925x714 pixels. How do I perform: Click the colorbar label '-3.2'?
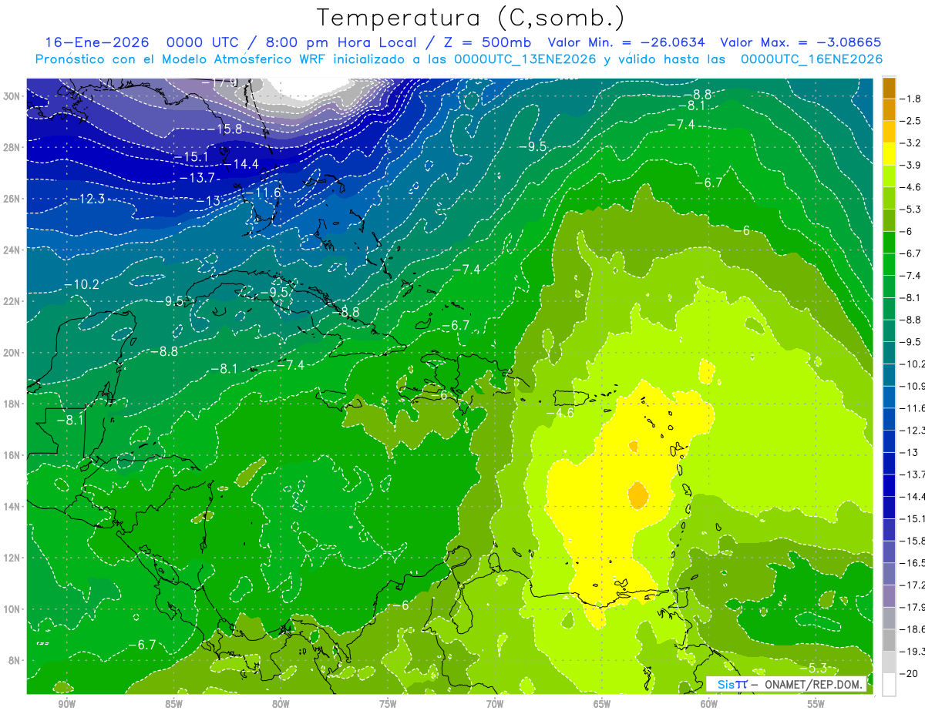[911, 143]
